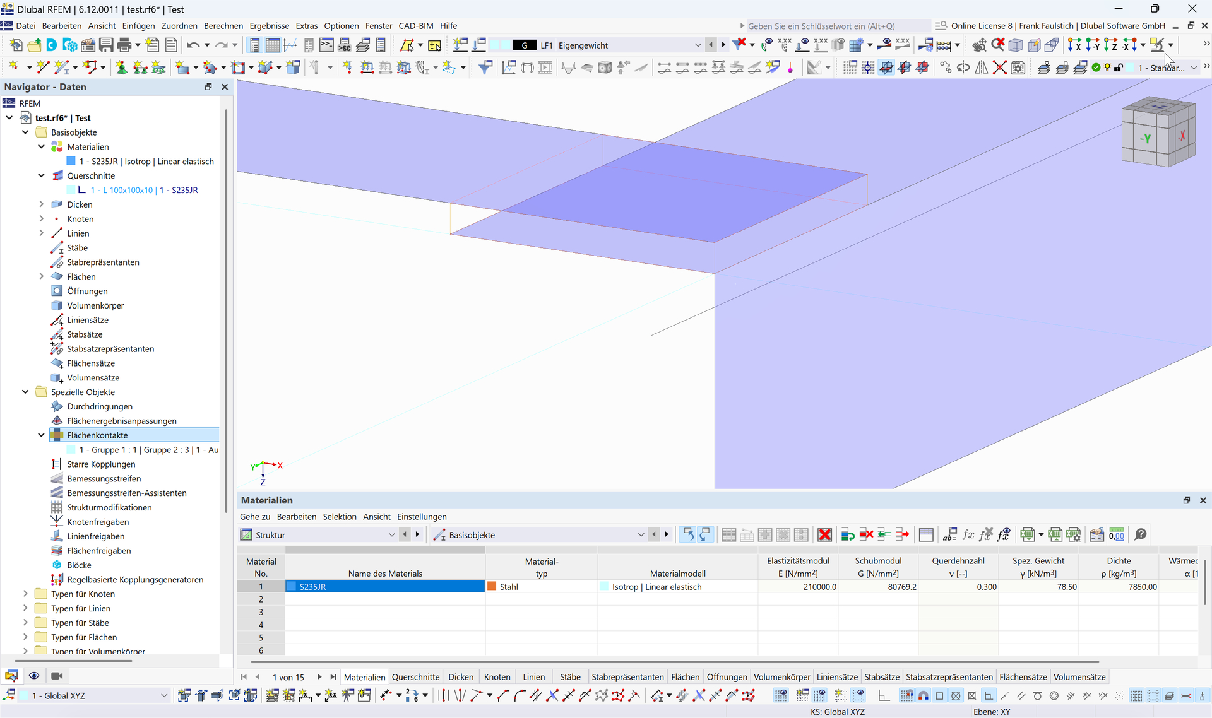Print the current view
1212x718 pixels.
[x=125, y=44]
